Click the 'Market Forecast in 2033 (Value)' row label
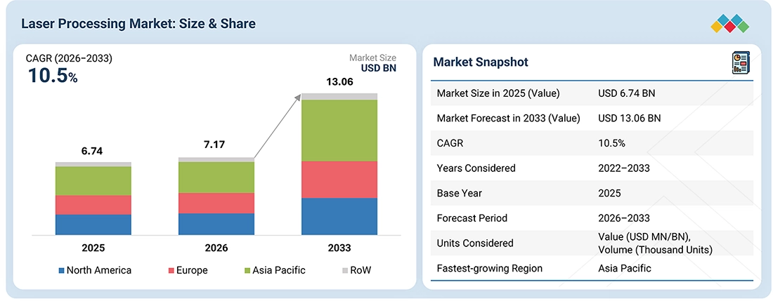 tap(508, 118)
